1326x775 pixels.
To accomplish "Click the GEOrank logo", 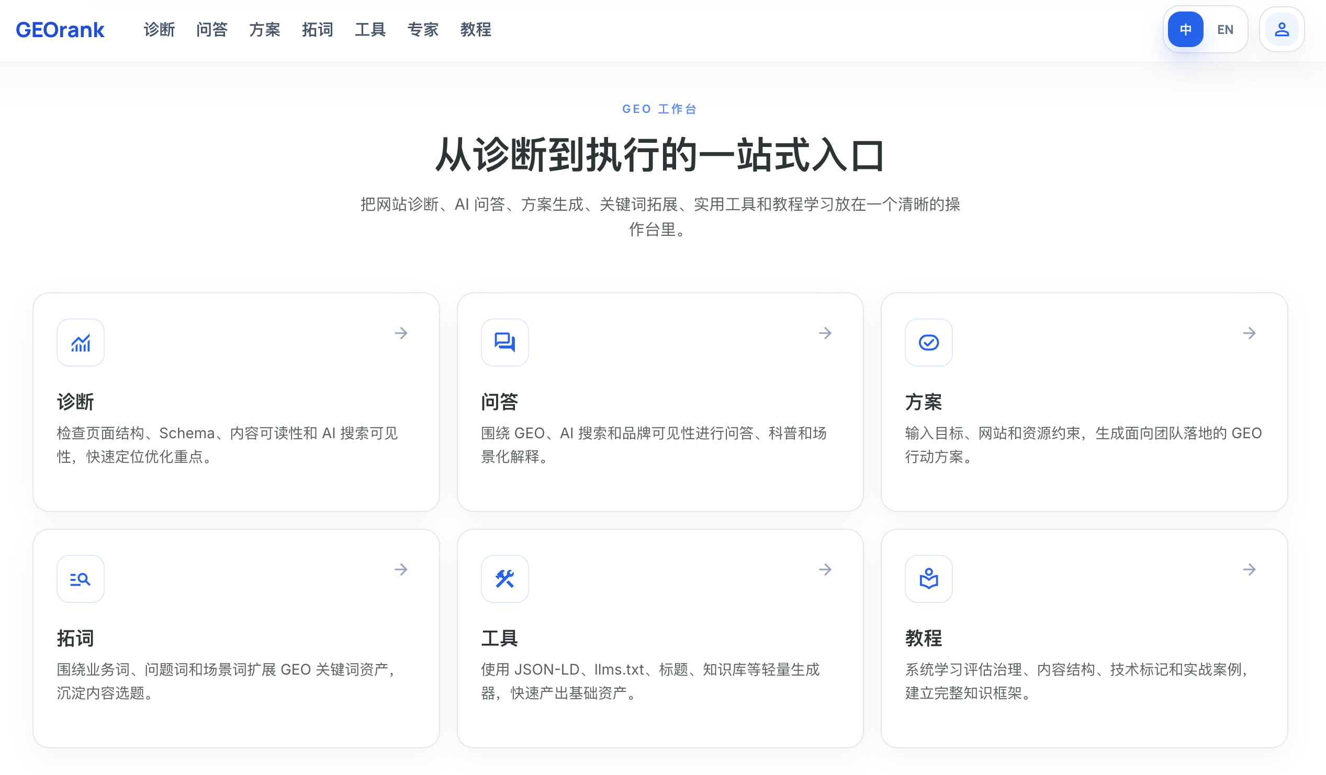I will 60,30.
